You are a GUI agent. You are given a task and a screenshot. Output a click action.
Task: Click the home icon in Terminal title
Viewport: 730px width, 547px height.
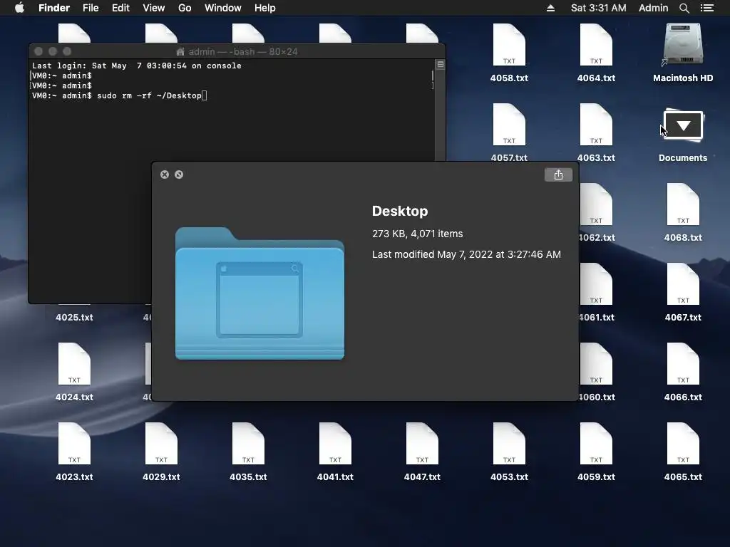(180, 51)
